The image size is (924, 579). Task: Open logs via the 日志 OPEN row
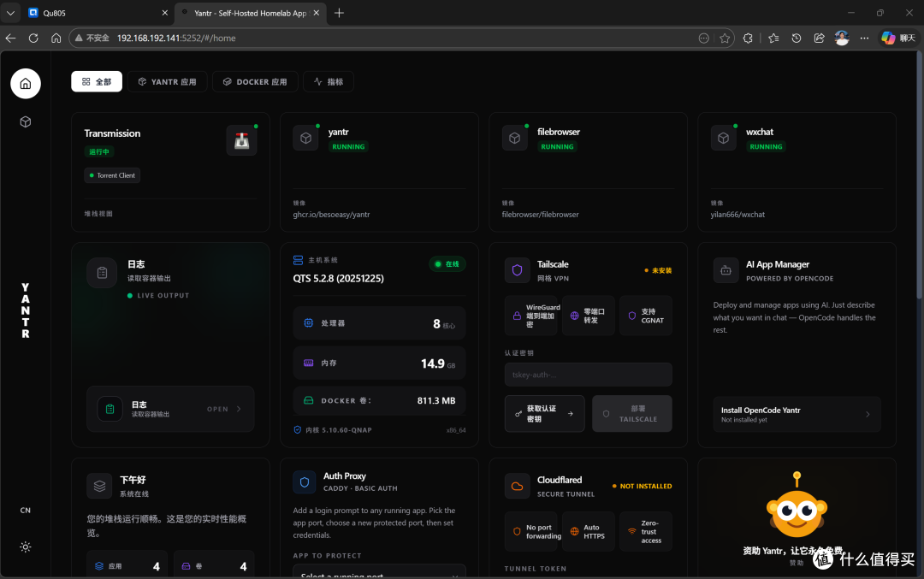pos(170,409)
